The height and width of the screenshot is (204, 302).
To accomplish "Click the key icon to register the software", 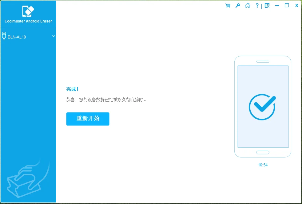I will [x=237, y=5].
